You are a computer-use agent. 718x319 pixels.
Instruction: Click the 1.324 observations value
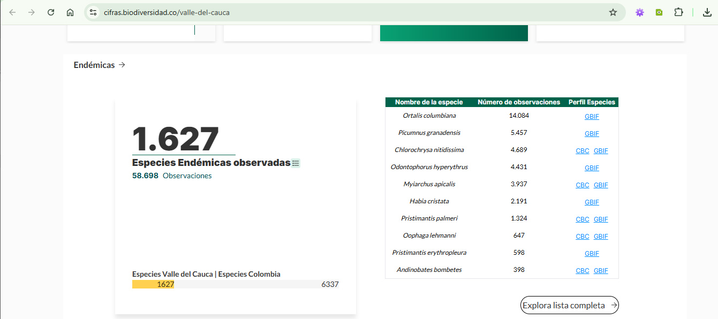click(x=519, y=218)
